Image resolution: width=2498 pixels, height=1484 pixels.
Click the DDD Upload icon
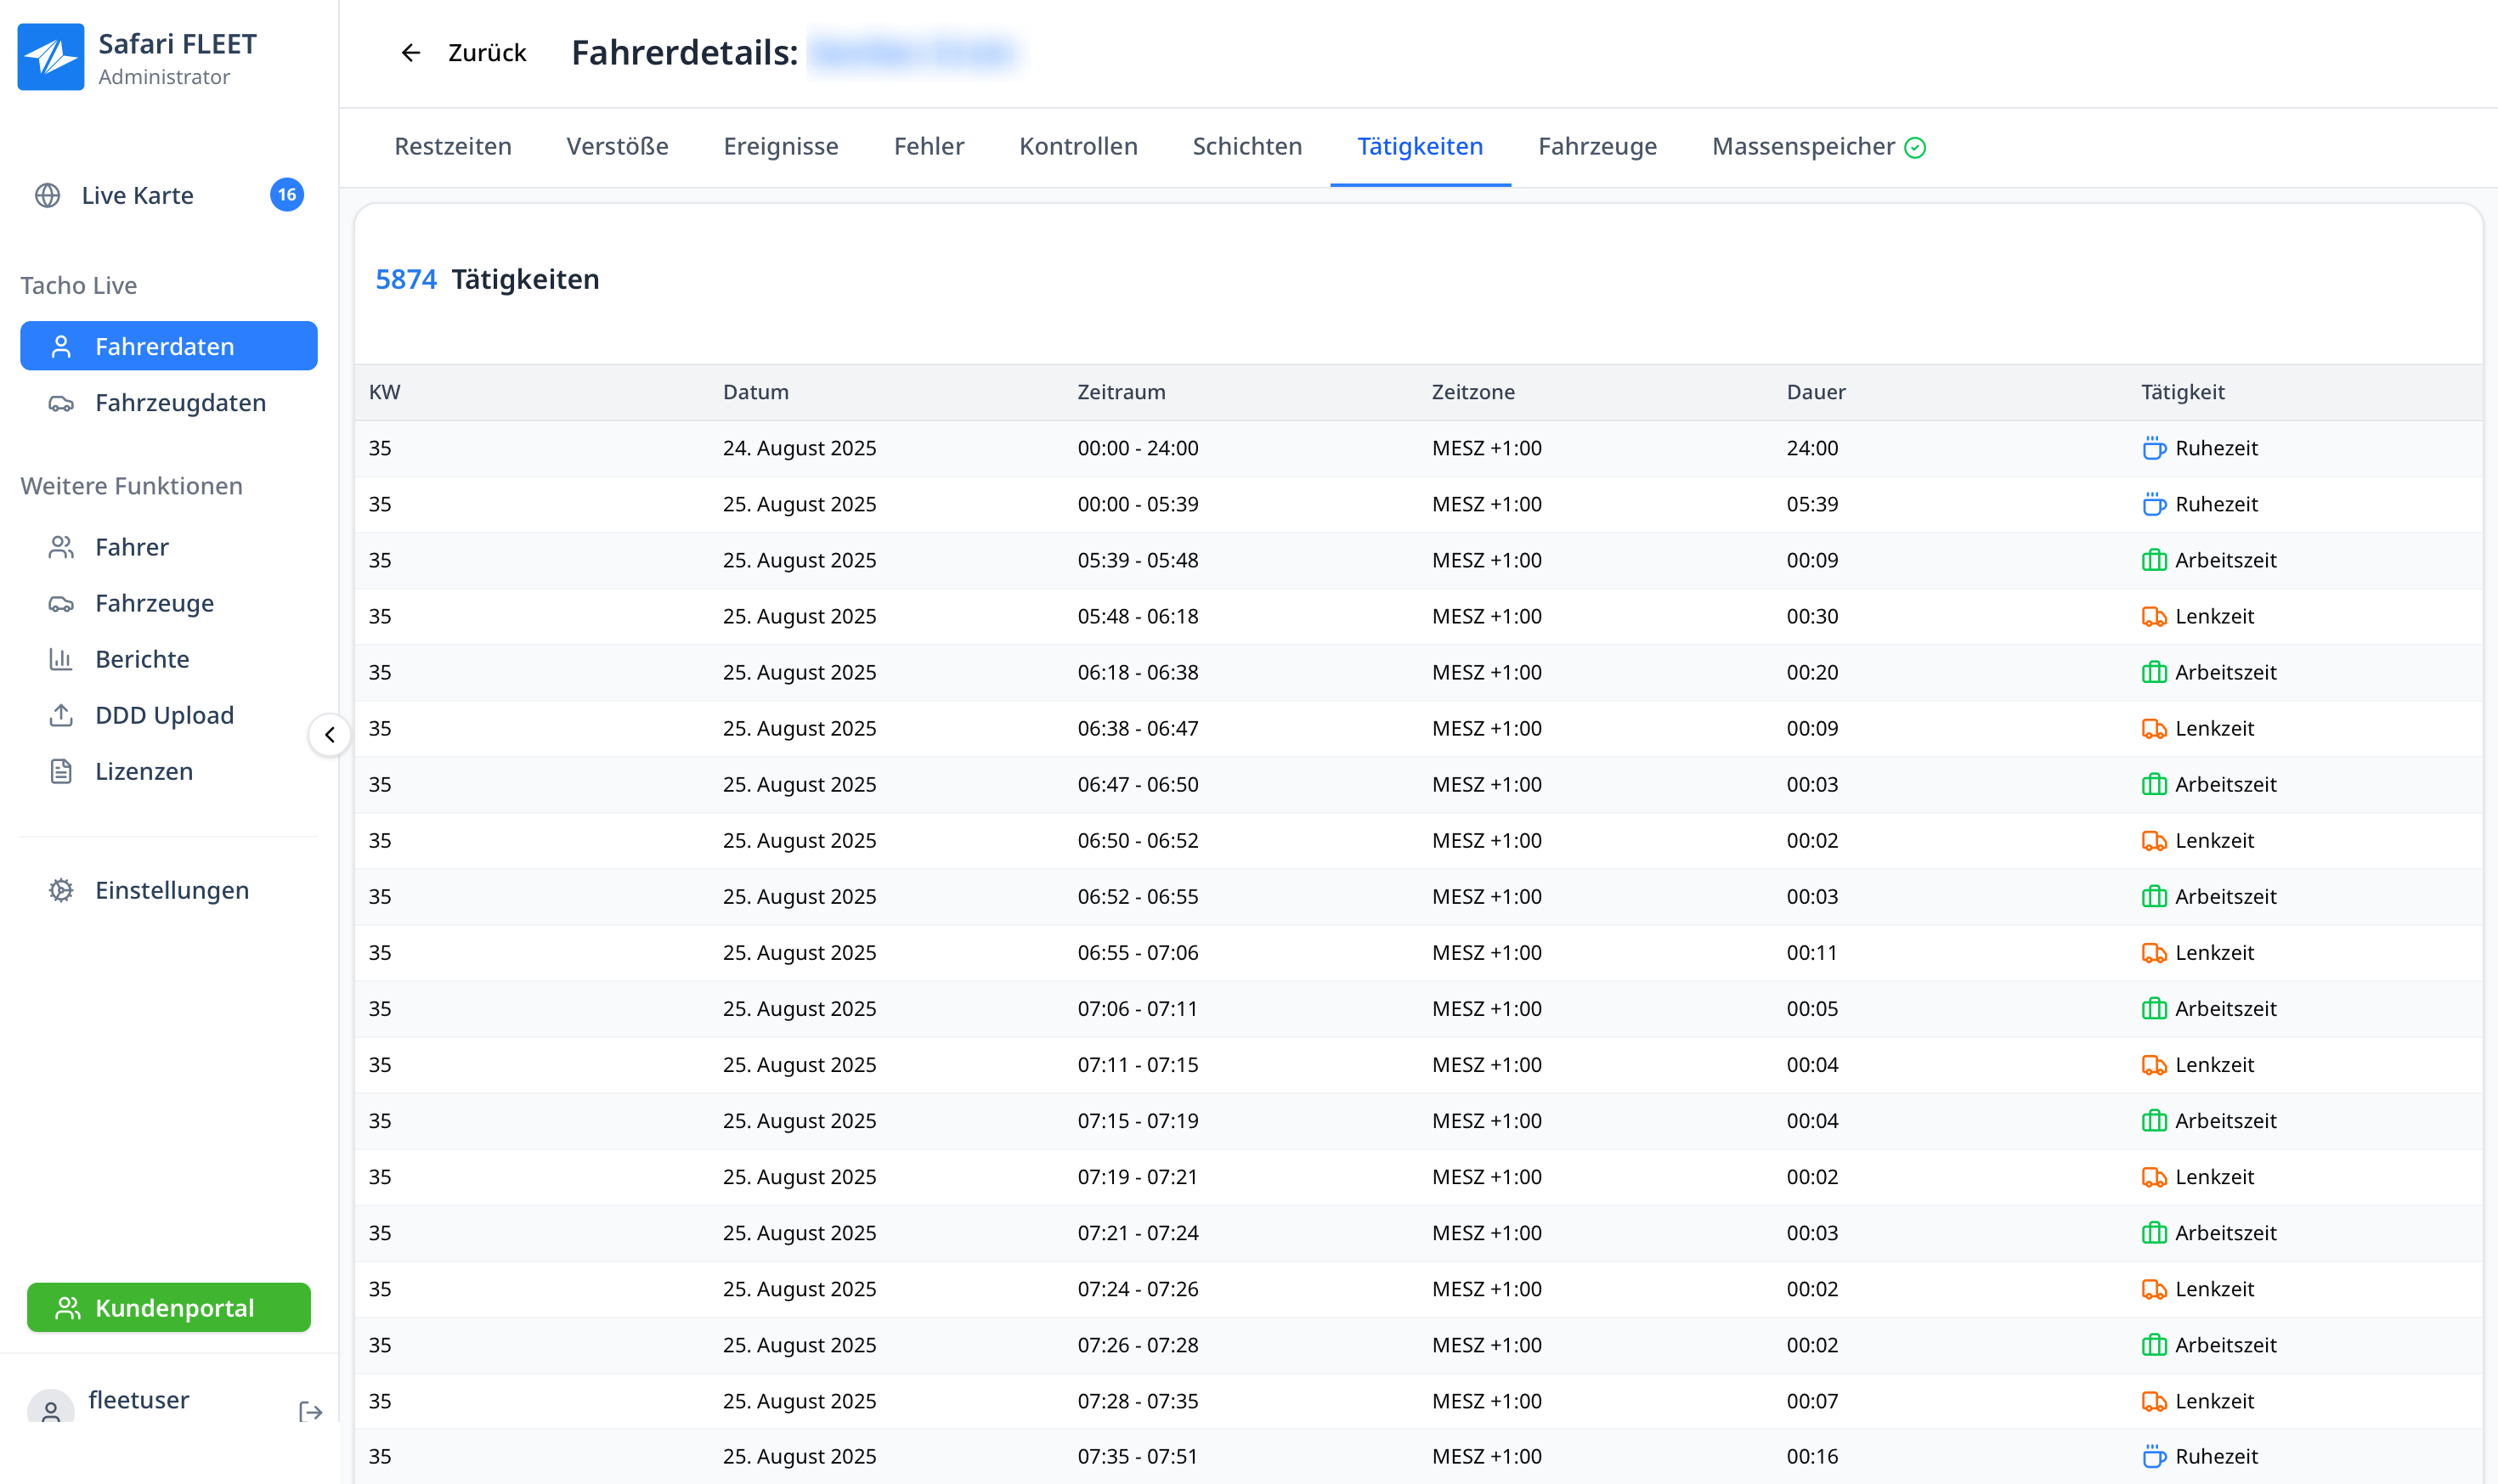(61, 715)
